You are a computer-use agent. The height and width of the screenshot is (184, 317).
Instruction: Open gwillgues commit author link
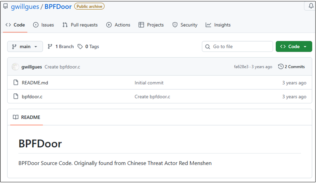click(x=32, y=67)
